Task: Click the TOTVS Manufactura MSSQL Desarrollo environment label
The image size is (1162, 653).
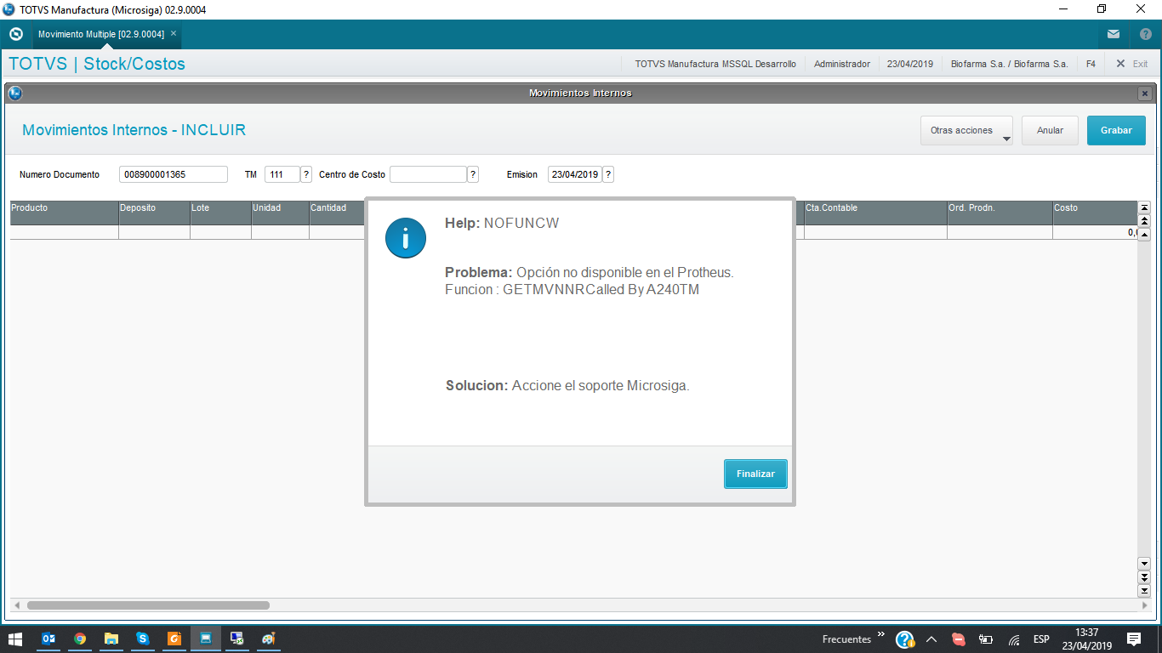Action: 715,64
